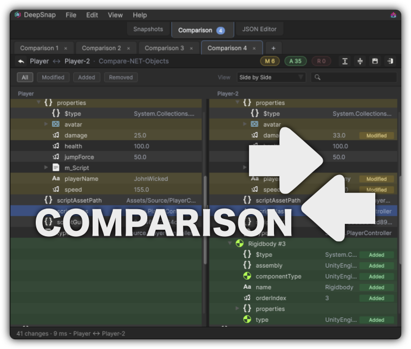
Task: Click the Aa string icon beside playerName
Action: 56,178
